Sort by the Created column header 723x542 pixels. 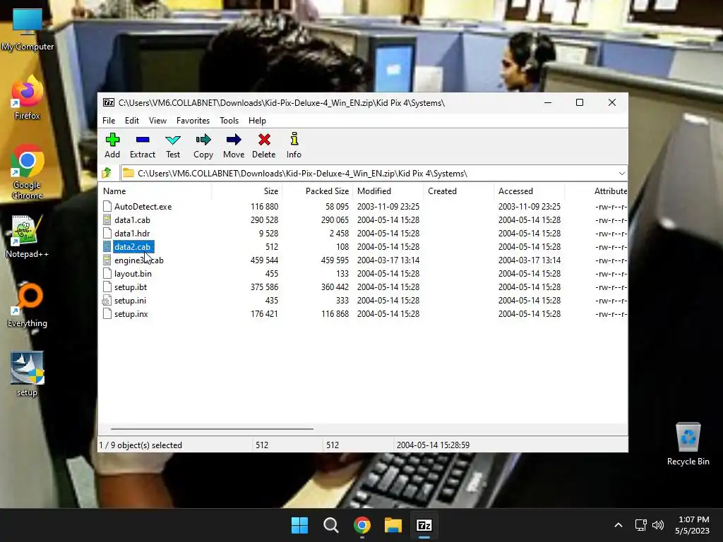pos(459,191)
